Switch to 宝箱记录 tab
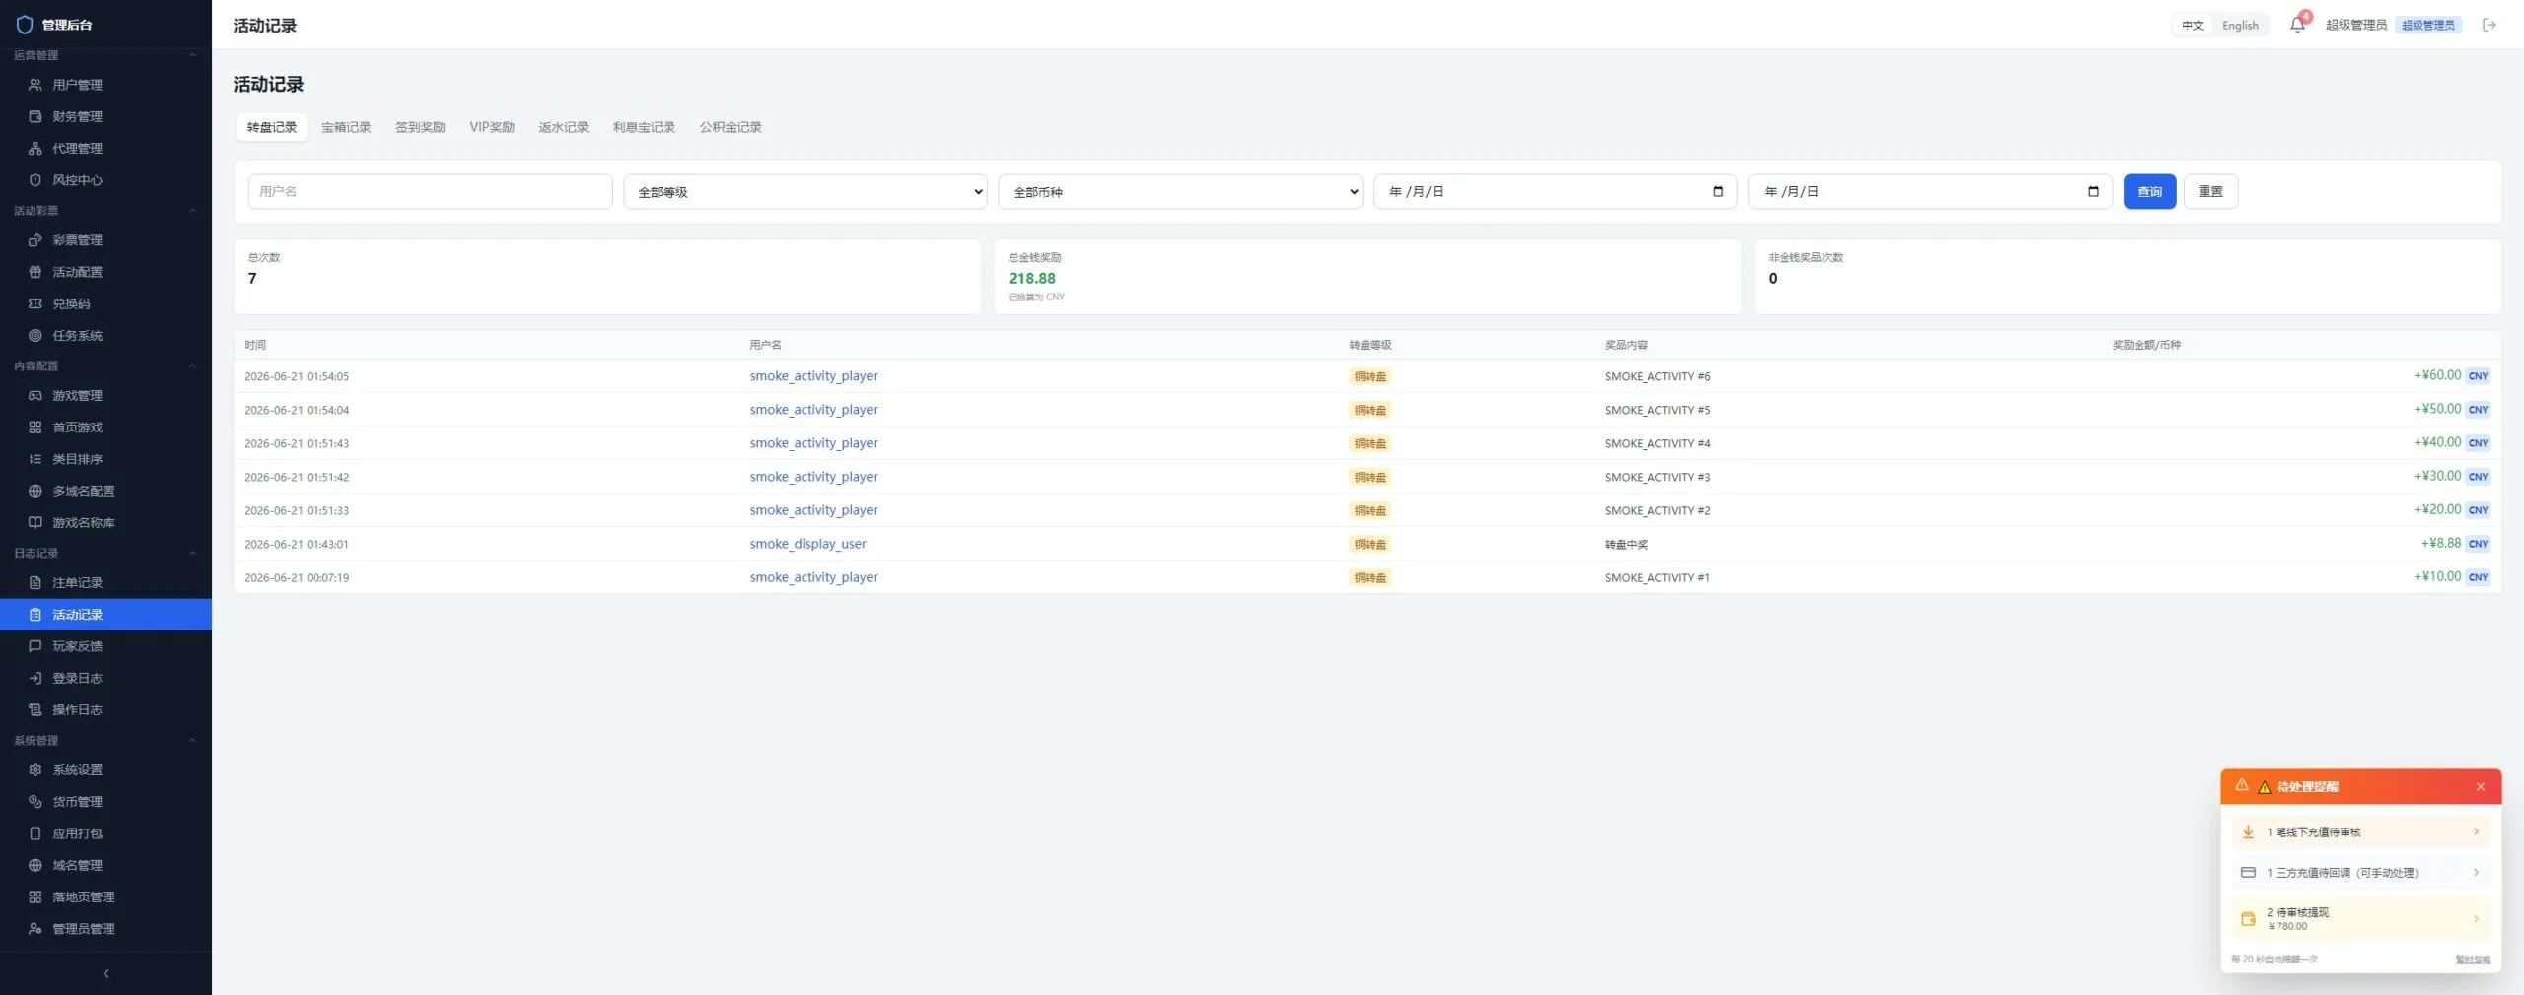 coord(346,127)
